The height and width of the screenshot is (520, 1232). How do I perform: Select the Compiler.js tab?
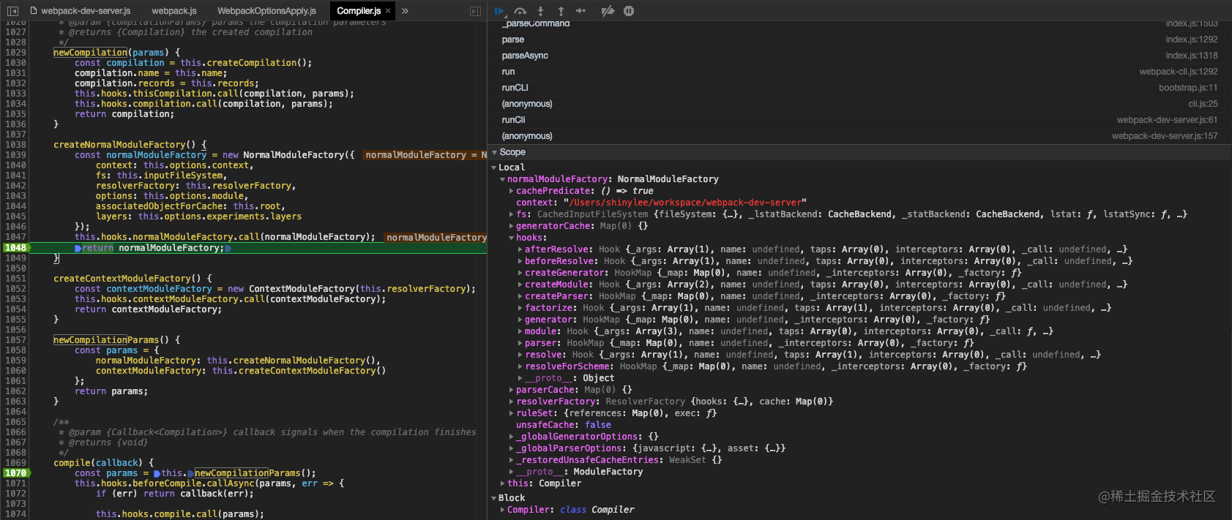[x=358, y=11]
